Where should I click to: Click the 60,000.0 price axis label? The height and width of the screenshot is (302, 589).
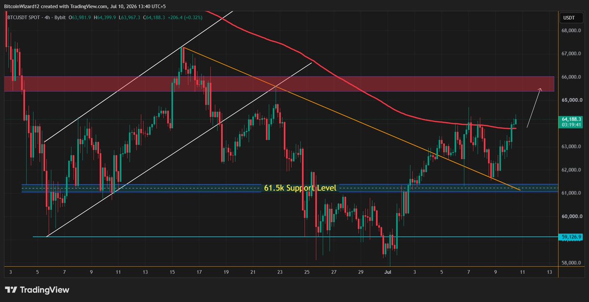(571, 216)
